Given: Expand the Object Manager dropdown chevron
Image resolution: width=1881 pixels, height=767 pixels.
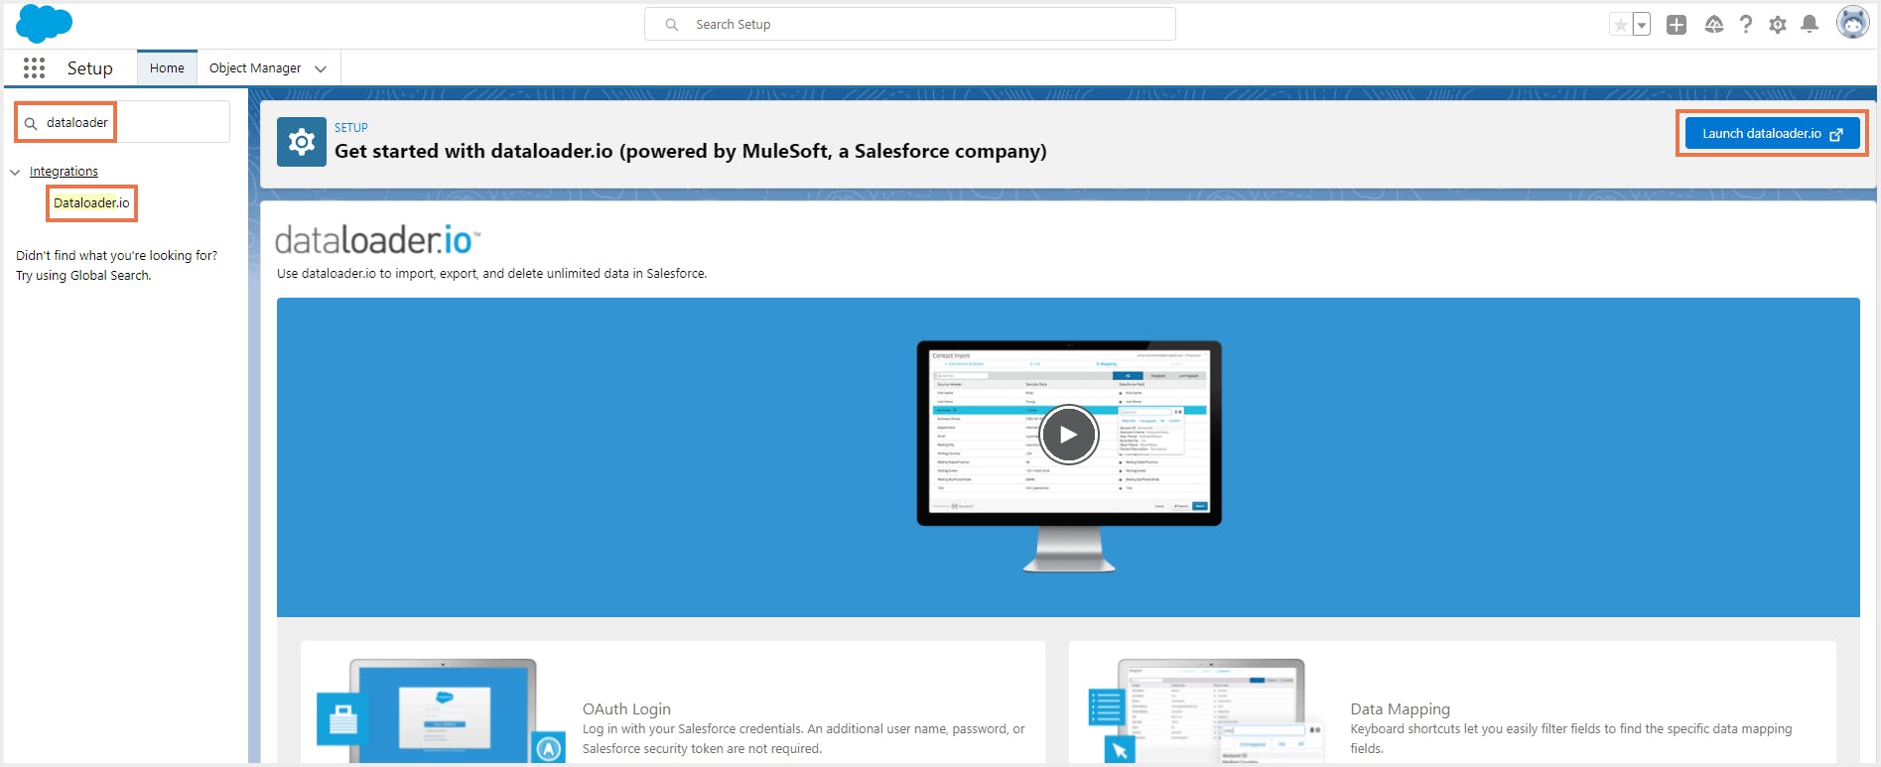Looking at the screenshot, I should point(321,68).
